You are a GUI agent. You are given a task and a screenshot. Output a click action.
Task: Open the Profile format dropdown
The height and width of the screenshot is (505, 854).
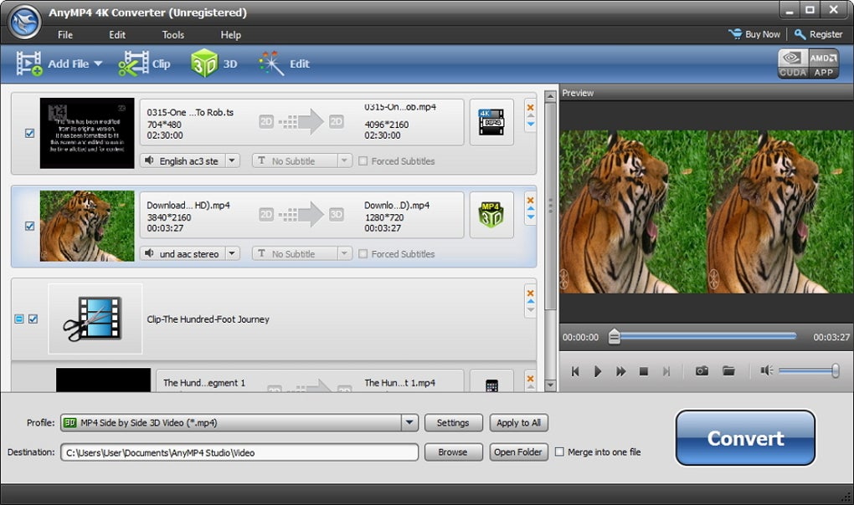(409, 422)
